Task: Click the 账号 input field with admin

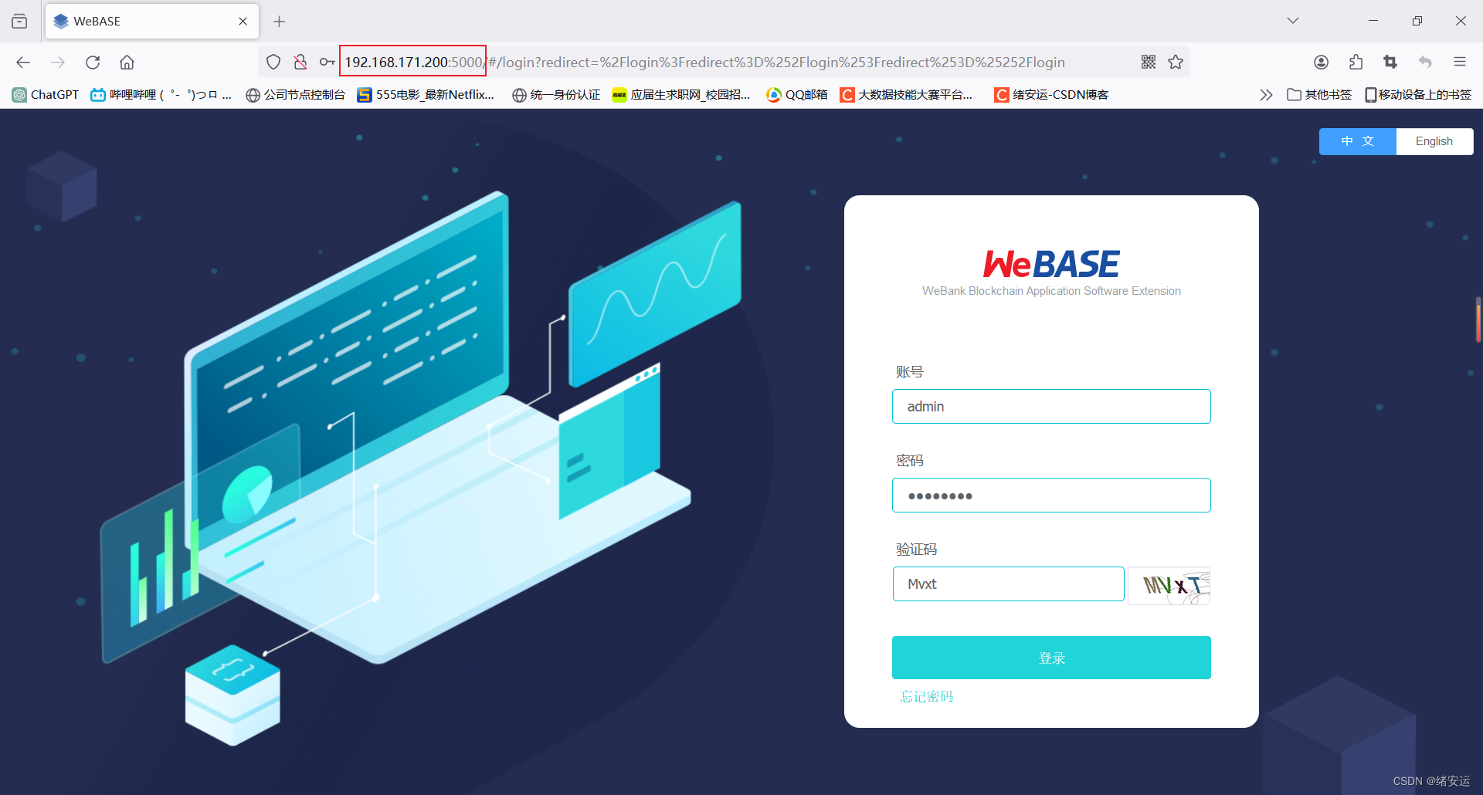Action: pos(1051,407)
